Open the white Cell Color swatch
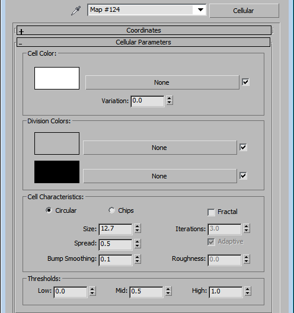 (x=57, y=78)
